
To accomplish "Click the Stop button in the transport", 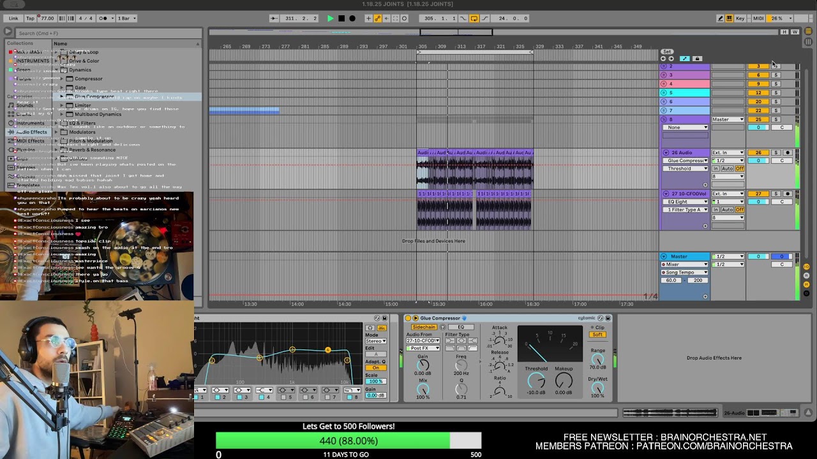I will click(x=341, y=18).
